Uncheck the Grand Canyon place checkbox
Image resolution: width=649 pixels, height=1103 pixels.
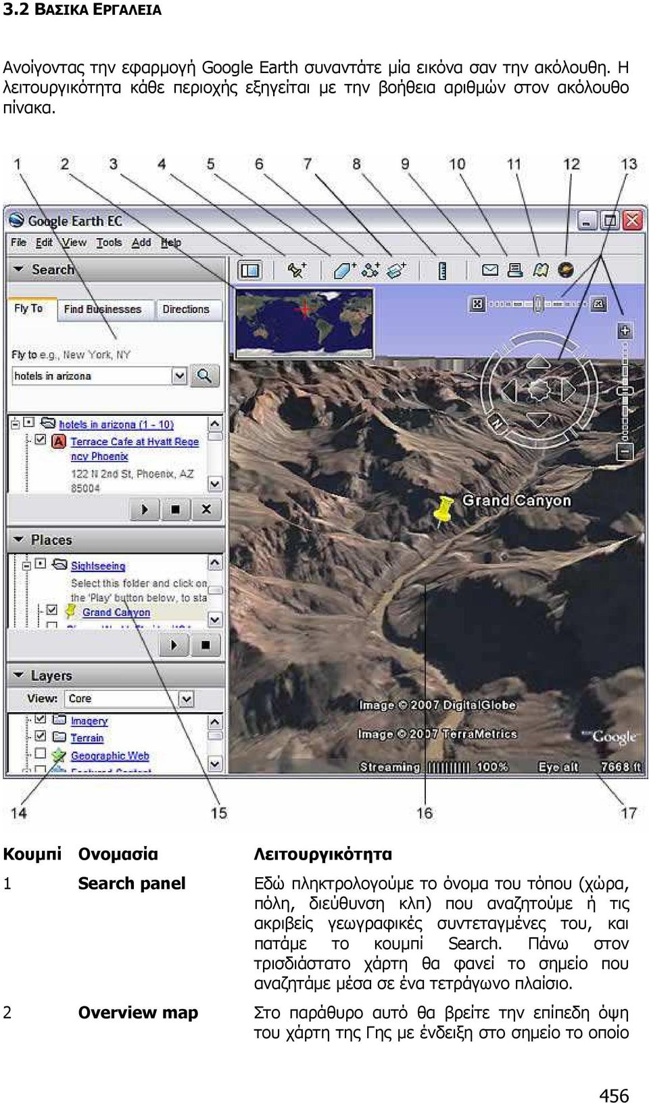(x=52, y=610)
